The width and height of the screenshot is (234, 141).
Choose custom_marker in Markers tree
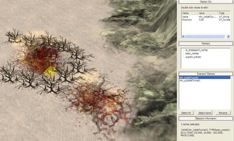click(193, 57)
